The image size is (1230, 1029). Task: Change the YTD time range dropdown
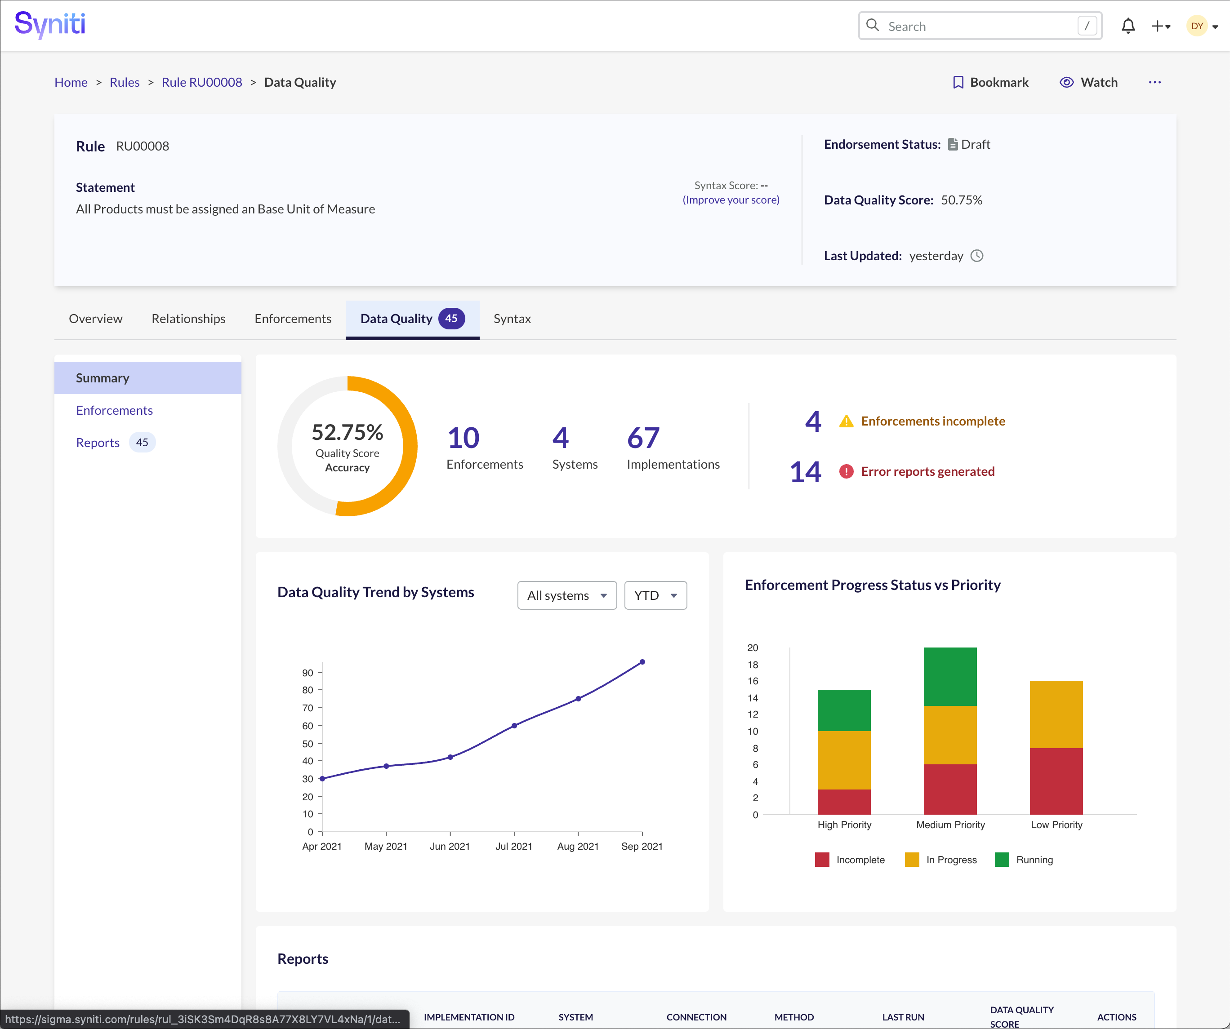pyautogui.click(x=655, y=595)
